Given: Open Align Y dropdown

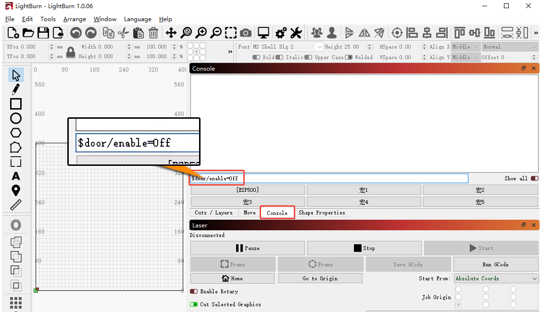Looking at the screenshot, I should coord(465,57).
